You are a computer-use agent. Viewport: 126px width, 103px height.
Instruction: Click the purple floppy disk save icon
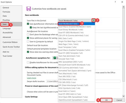[x=29, y=9]
